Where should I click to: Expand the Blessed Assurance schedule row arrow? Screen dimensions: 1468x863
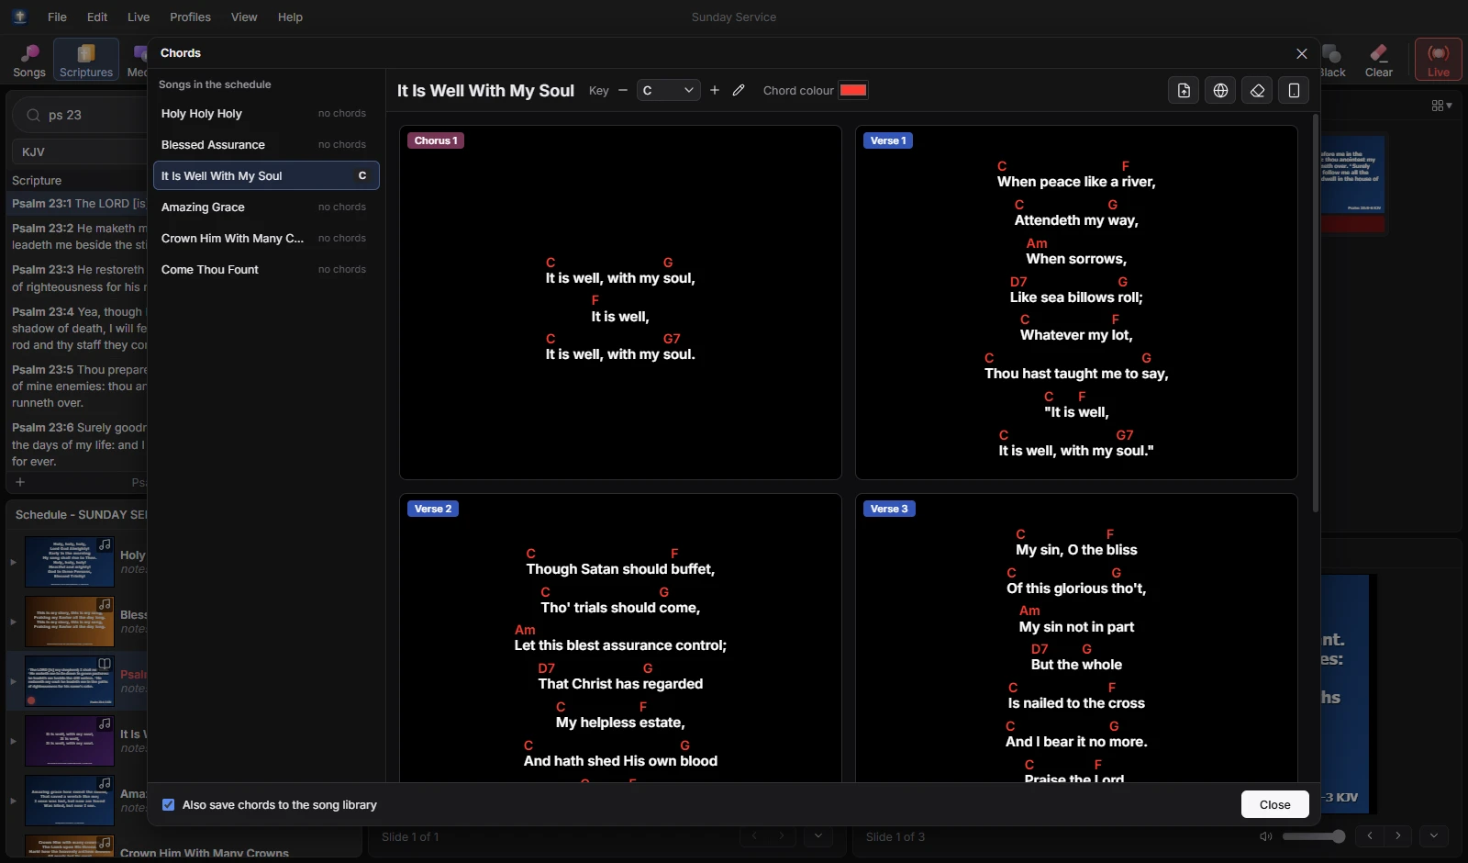[13, 622]
